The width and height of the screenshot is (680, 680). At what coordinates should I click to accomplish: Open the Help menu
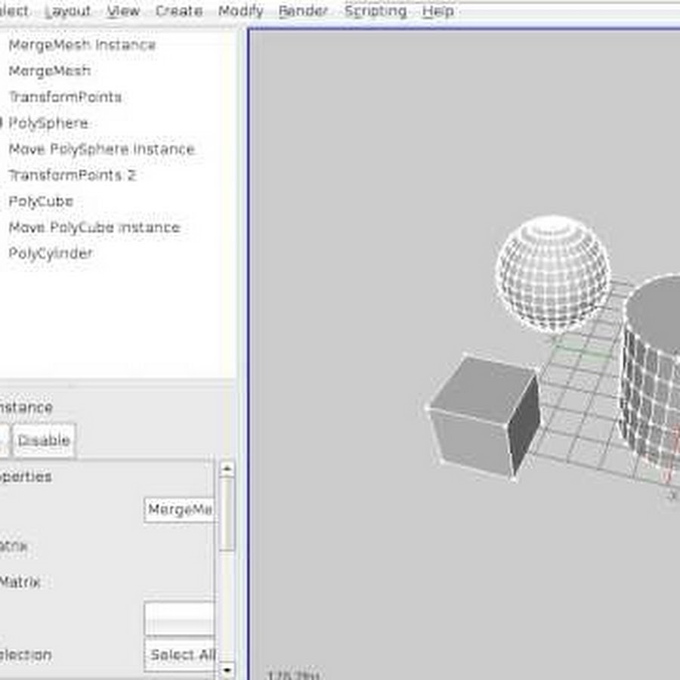[x=437, y=11]
